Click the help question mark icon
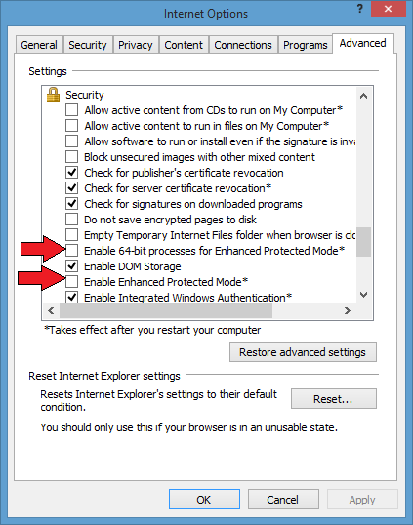Screen dimensions: 413x525 tap(359, 9)
